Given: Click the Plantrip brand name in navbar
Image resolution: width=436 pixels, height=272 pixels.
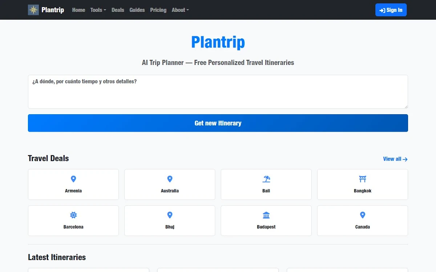Looking at the screenshot, I should 53,10.
